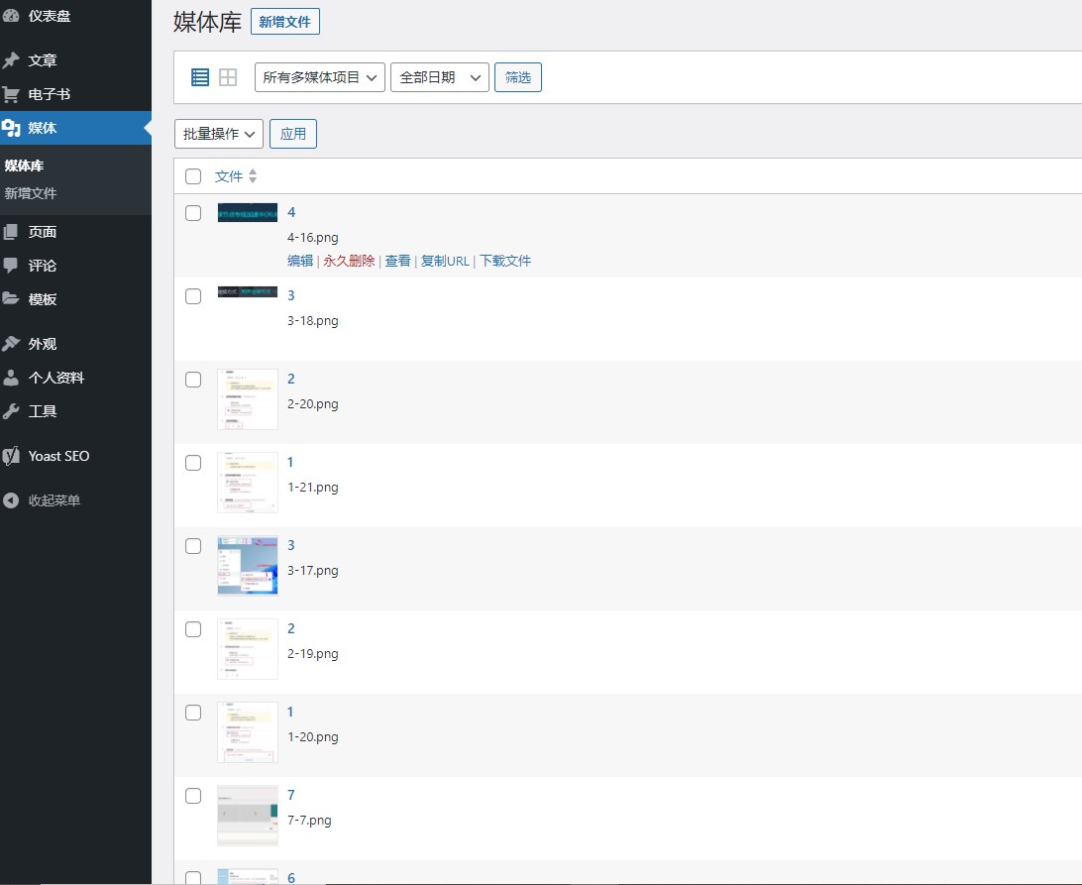Check the box for 7-7.png
1082x885 pixels.
click(193, 796)
